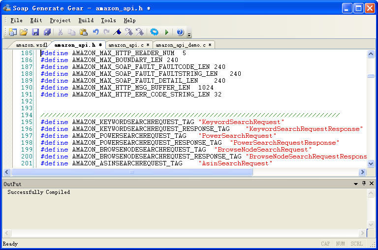378x250 pixels.
Task: Open the Help question mark icon
Action: [x=180, y=32]
